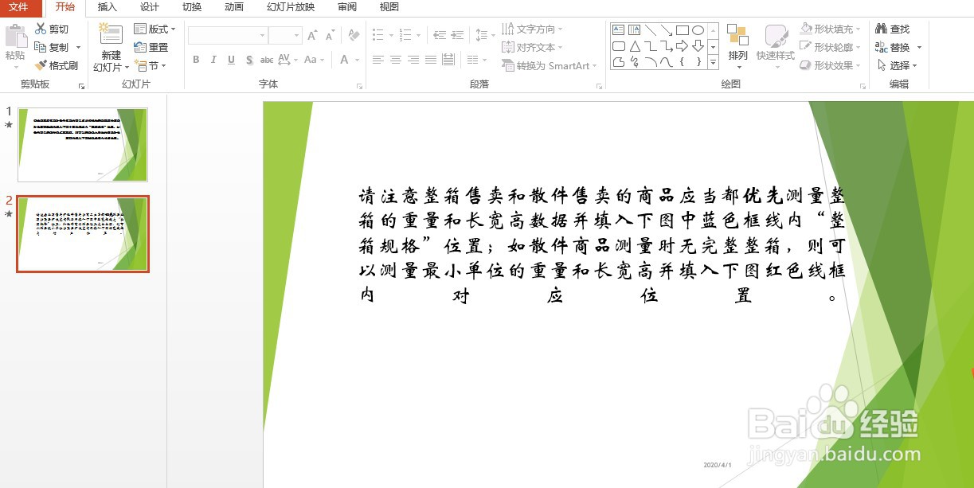Open the font size combo box

coord(285,36)
